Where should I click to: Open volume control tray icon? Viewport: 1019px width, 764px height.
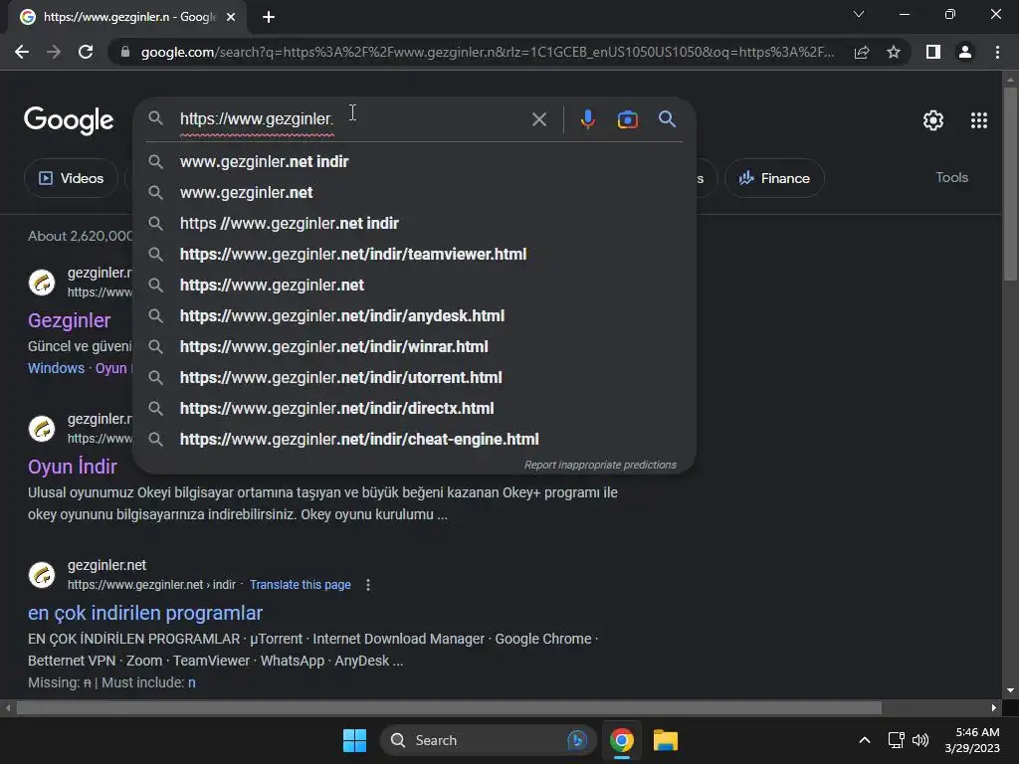[920, 740]
